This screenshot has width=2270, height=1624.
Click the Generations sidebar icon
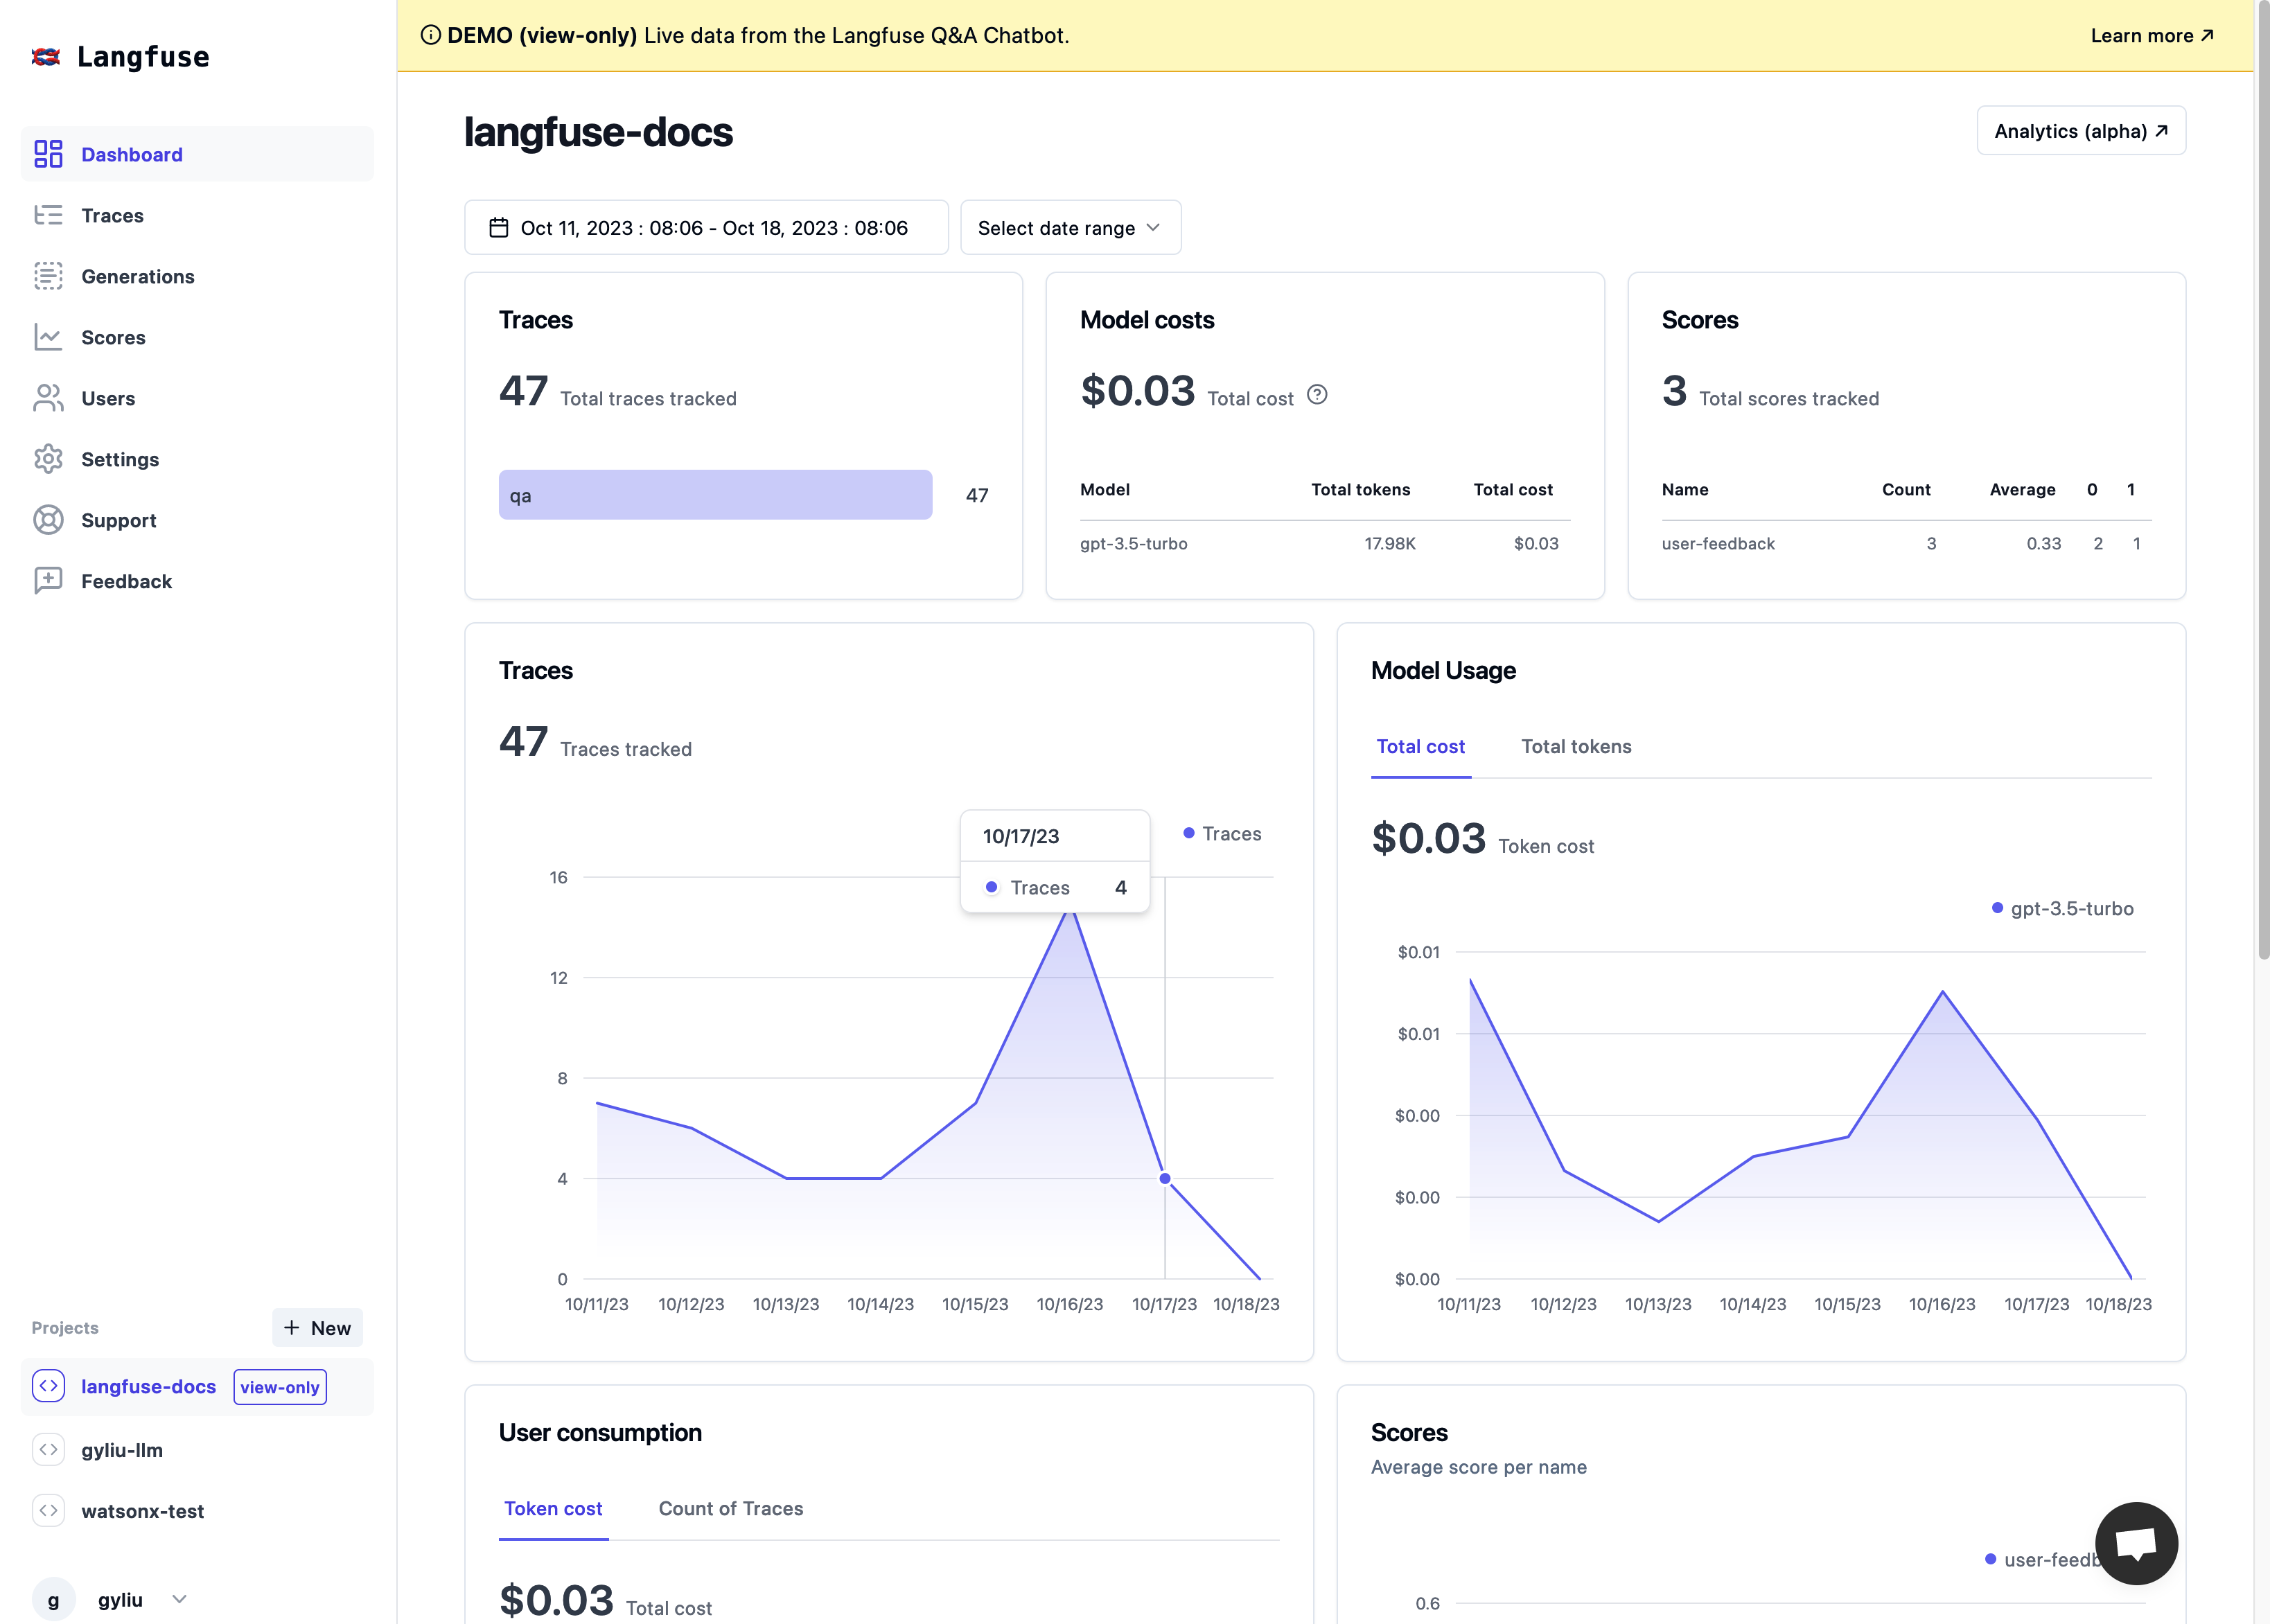[48, 276]
